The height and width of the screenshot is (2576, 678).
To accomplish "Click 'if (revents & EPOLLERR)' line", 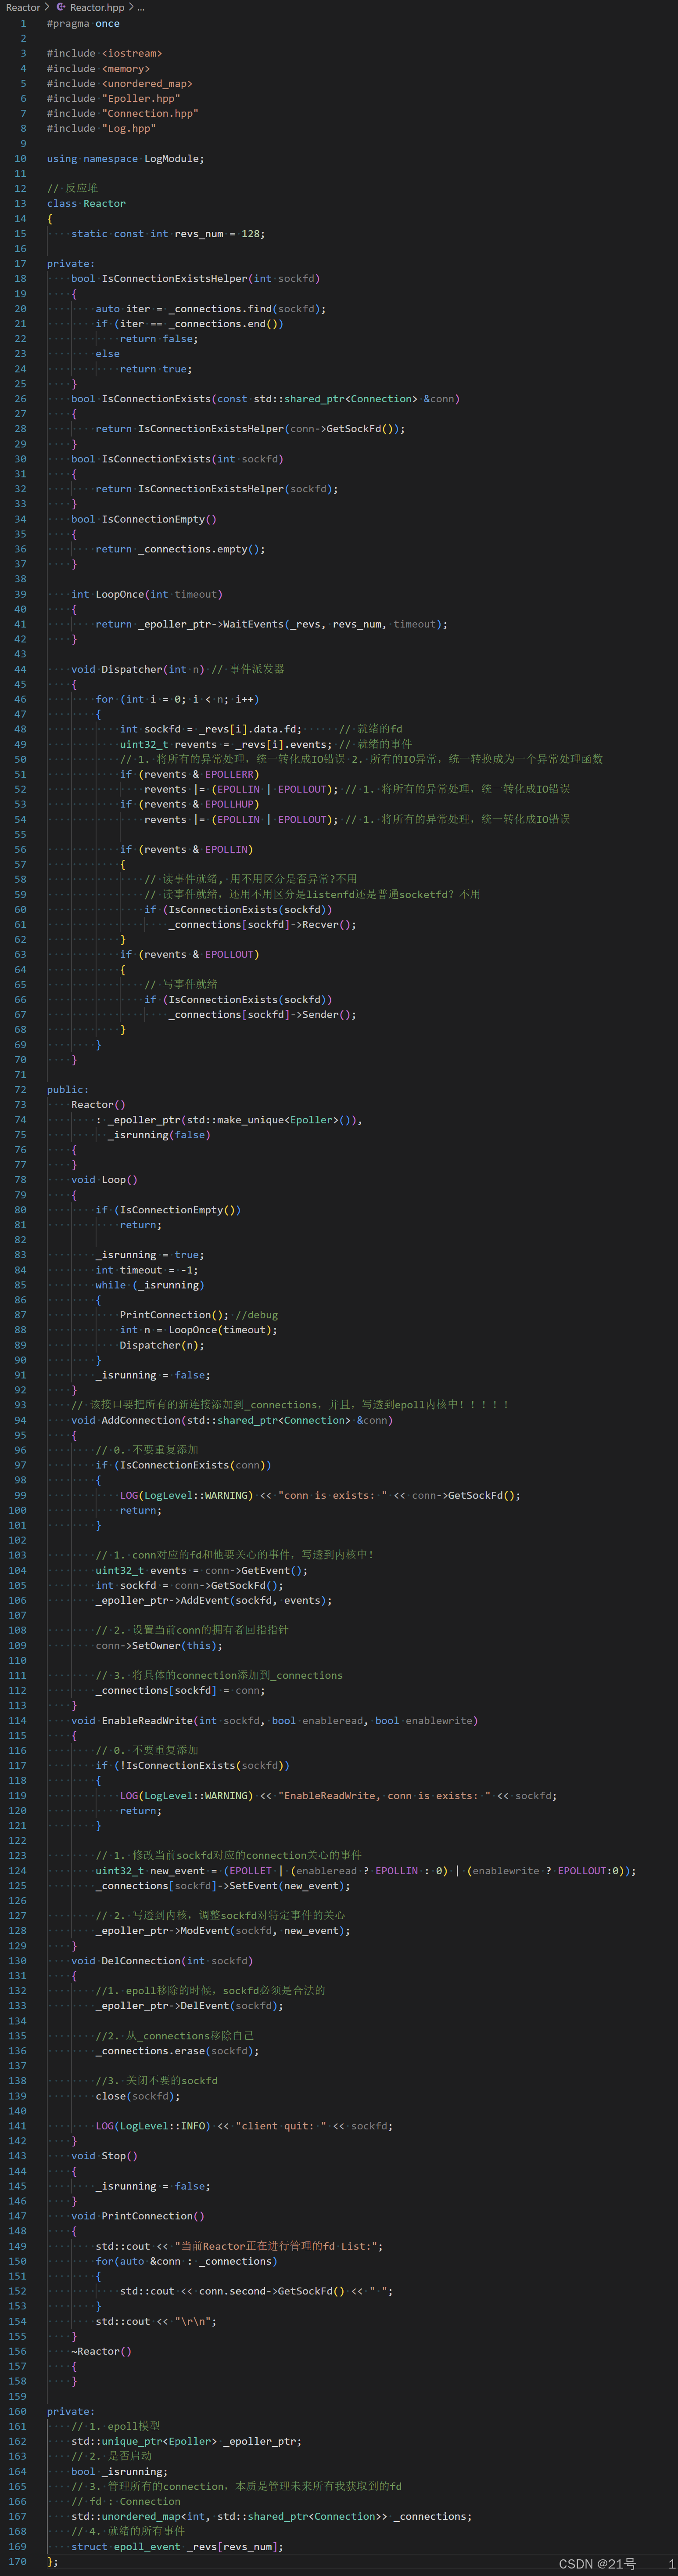I will click(x=189, y=774).
